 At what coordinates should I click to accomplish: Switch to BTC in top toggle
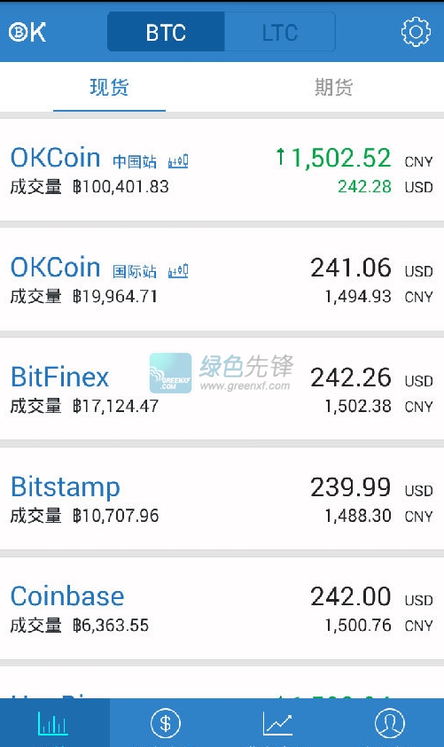point(166,32)
